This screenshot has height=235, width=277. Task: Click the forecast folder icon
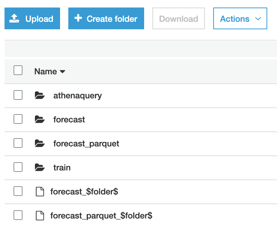pos(39,120)
